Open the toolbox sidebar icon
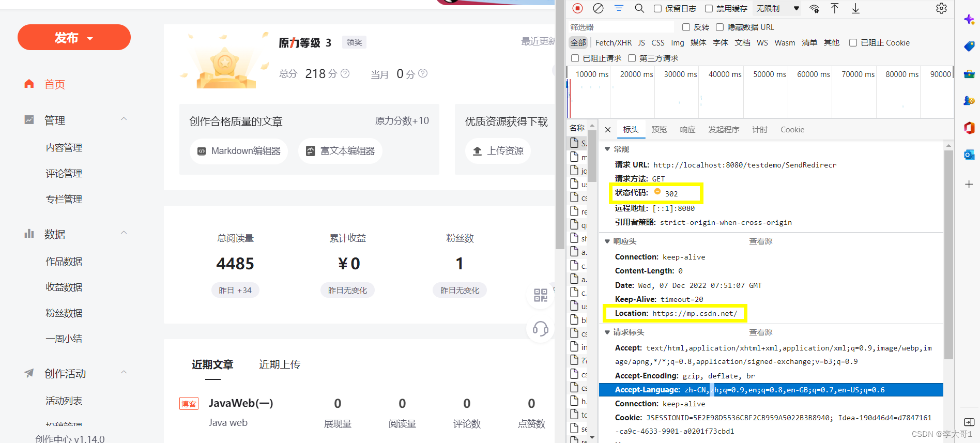The image size is (980, 443). click(x=969, y=74)
